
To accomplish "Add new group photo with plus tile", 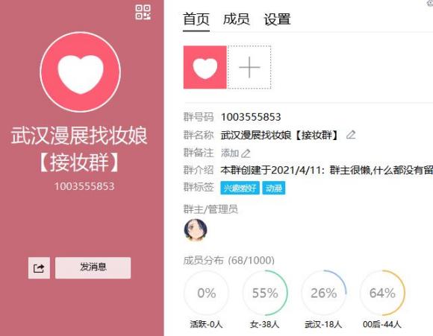I will (x=249, y=67).
